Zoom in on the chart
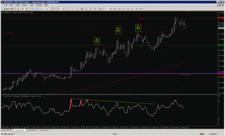Image resolution: width=225 pixels, height=136 pixels. [32, 9]
